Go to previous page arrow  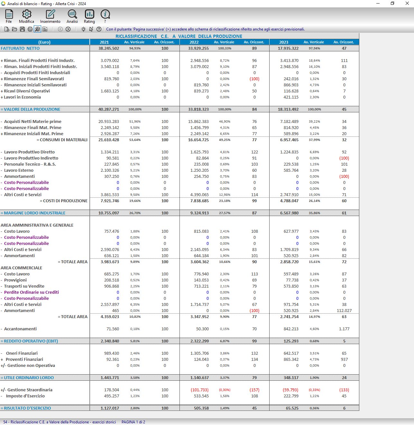pos(60,29)
